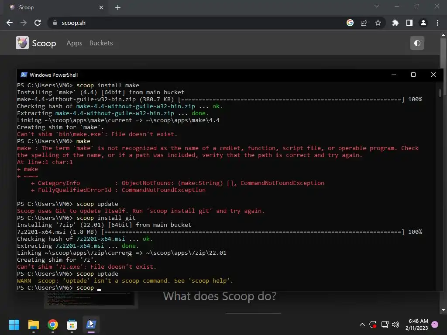This screenshot has height=335, width=447.
Task: Open the clock showing 6:48 AM
Action: (x=416, y=325)
